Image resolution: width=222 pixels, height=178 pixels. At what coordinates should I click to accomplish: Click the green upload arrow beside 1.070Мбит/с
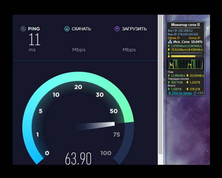coord(169,46)
